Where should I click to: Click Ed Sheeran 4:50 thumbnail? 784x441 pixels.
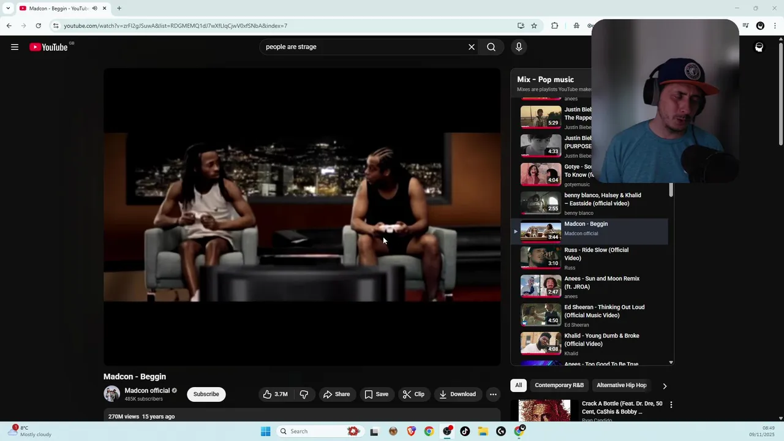pyautogui.click(x=541, y=314)
